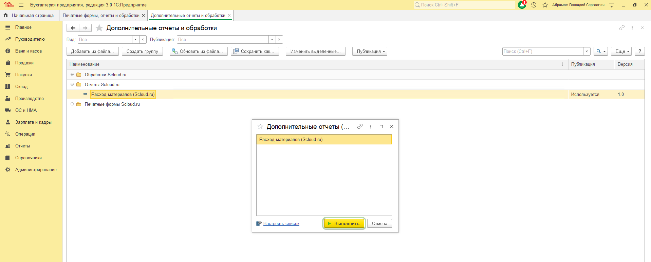
Task: Open the Отчеты section
Action: pos(31,146)
